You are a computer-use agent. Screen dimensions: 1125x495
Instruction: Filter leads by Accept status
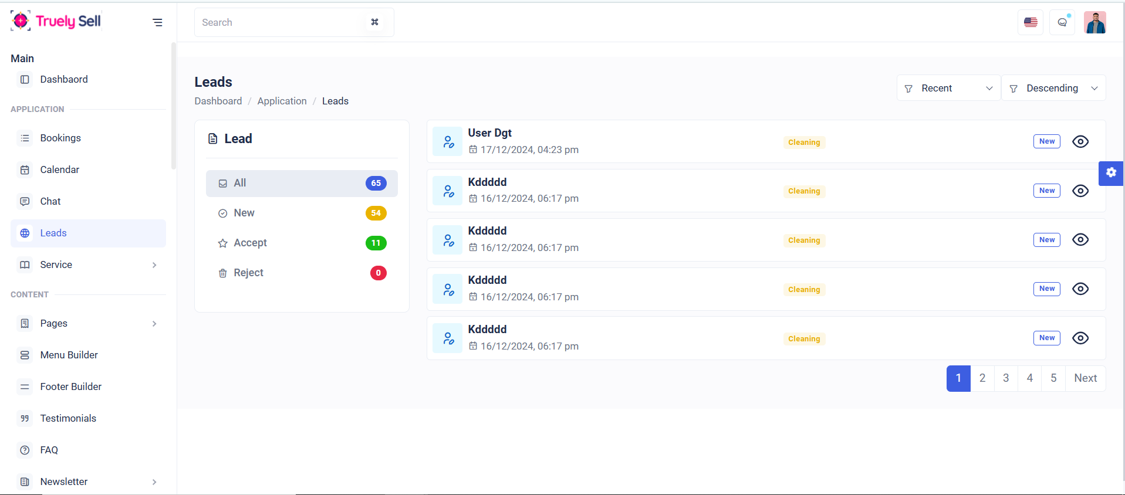[x=250, y=243]
